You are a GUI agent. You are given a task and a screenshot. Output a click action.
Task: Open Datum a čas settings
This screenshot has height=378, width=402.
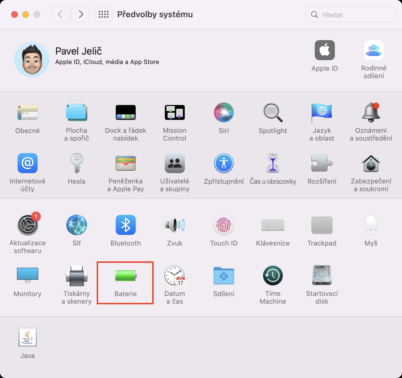[175, 276]
